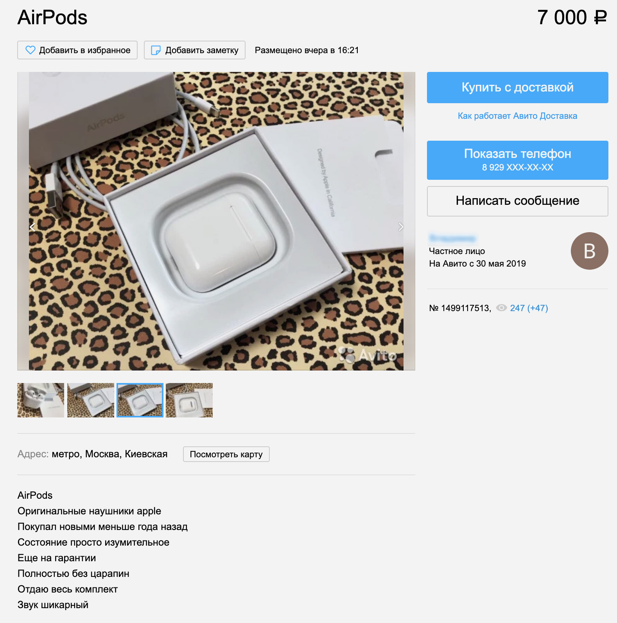Select the second photo thumbnail
This screenshot has height=623, width=617.
point(91,400)
